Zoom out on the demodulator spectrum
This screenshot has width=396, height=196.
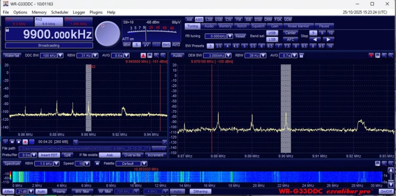pos(391,56)
